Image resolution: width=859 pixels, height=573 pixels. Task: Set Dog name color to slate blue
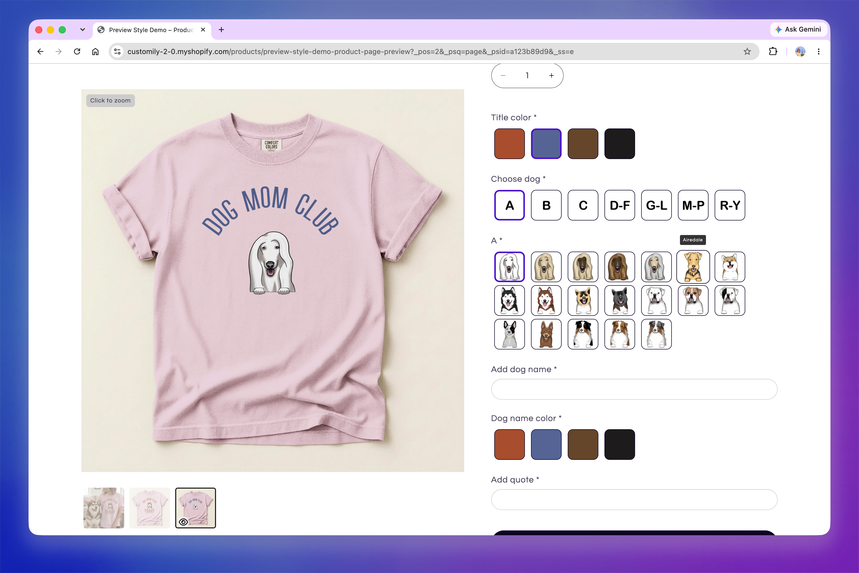pos(546,444)
